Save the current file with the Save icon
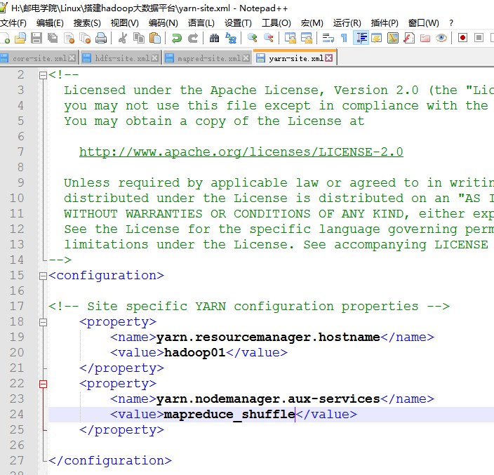494x475 pixels. [36, 38]
